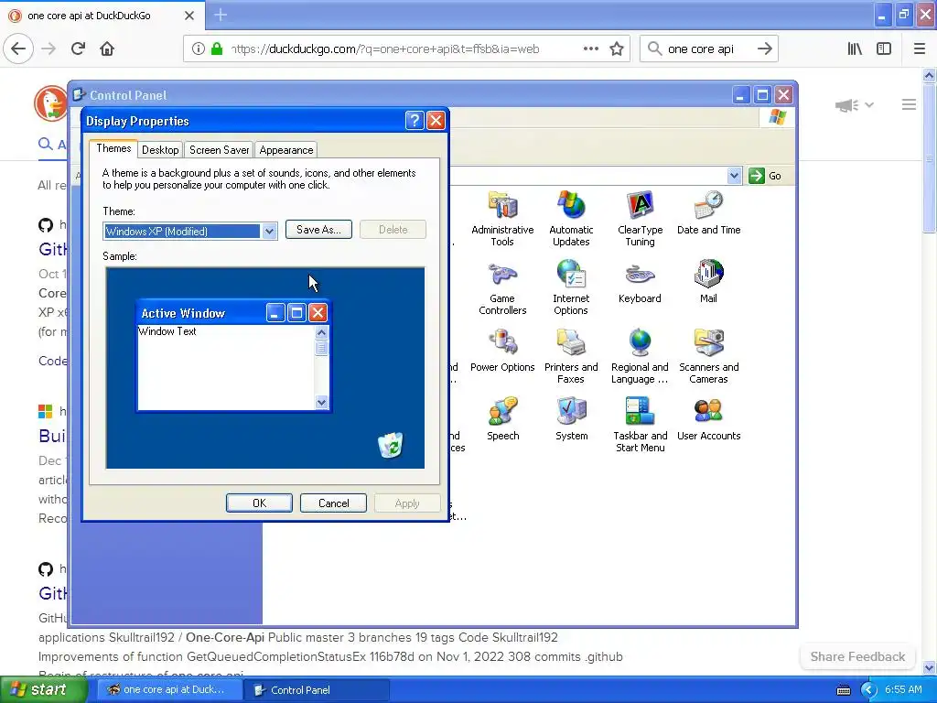Open the Windows Start menu

[x=44, y=689]
